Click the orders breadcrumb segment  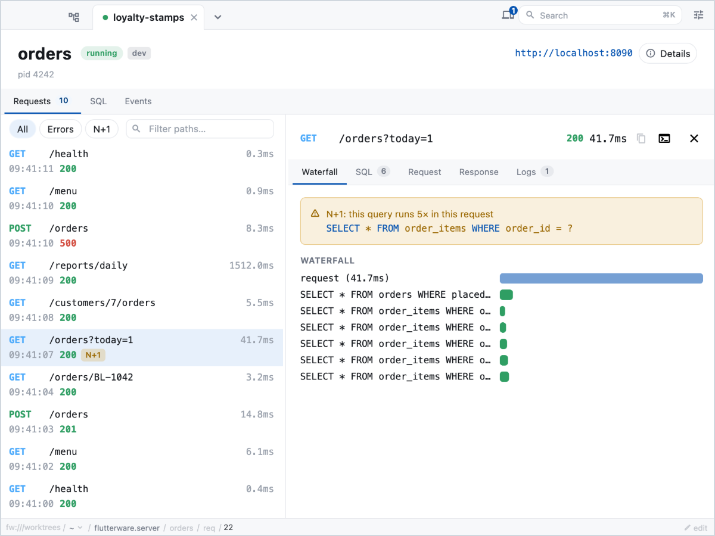pos(182,528)
